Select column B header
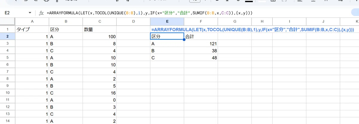Screen dimensions: 359x124 (66, 22)
